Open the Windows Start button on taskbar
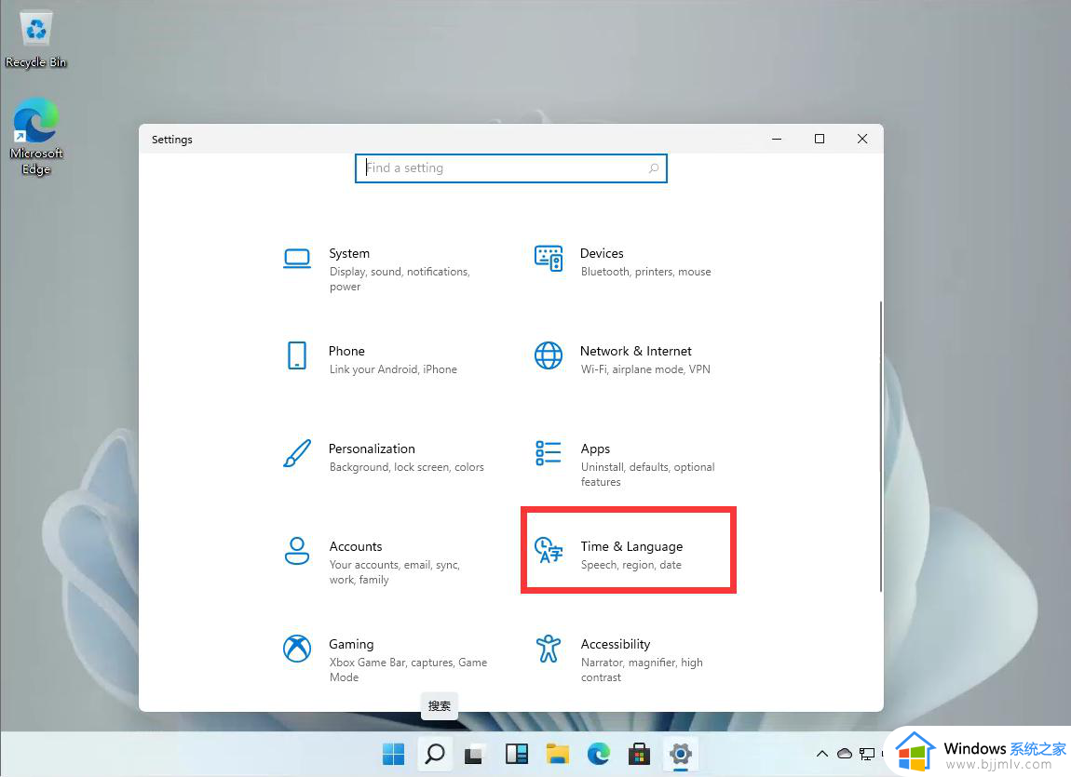This screenshot has width=1071, height=777. click(x=393, y=754)
